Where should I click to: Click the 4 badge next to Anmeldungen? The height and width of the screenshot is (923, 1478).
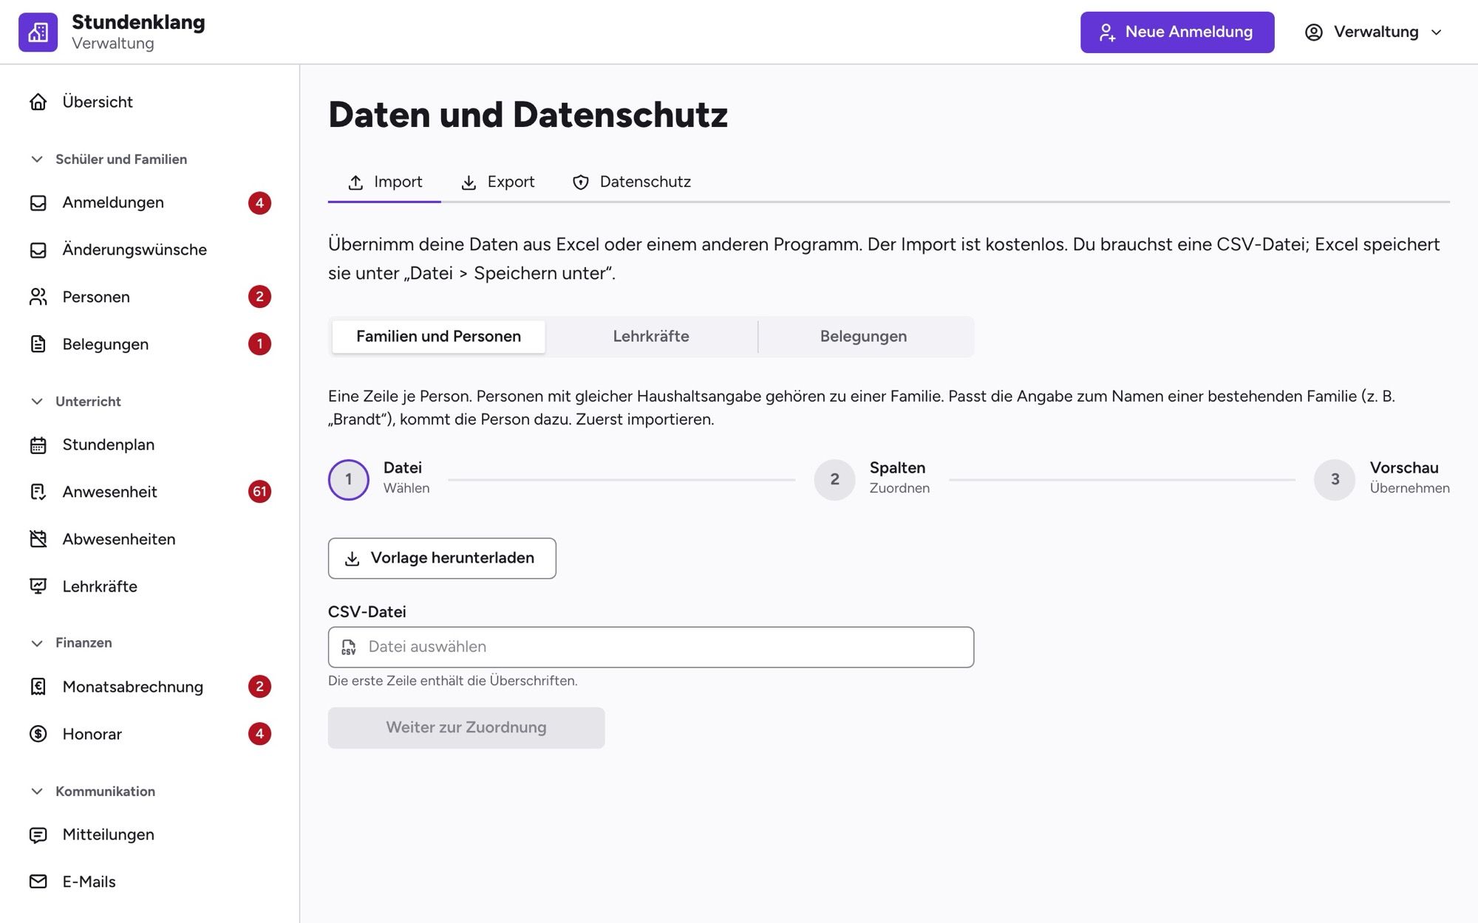pos(259,202)
